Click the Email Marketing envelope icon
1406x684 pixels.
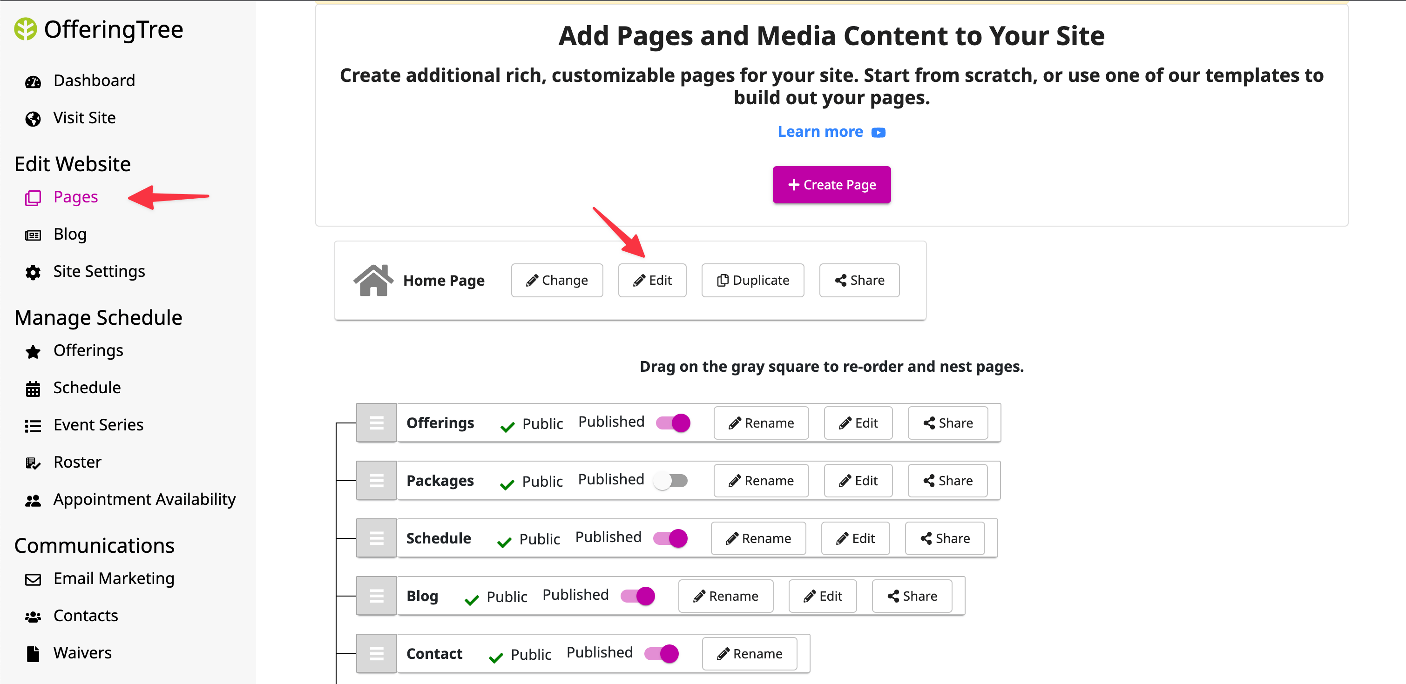coord(33,579)
